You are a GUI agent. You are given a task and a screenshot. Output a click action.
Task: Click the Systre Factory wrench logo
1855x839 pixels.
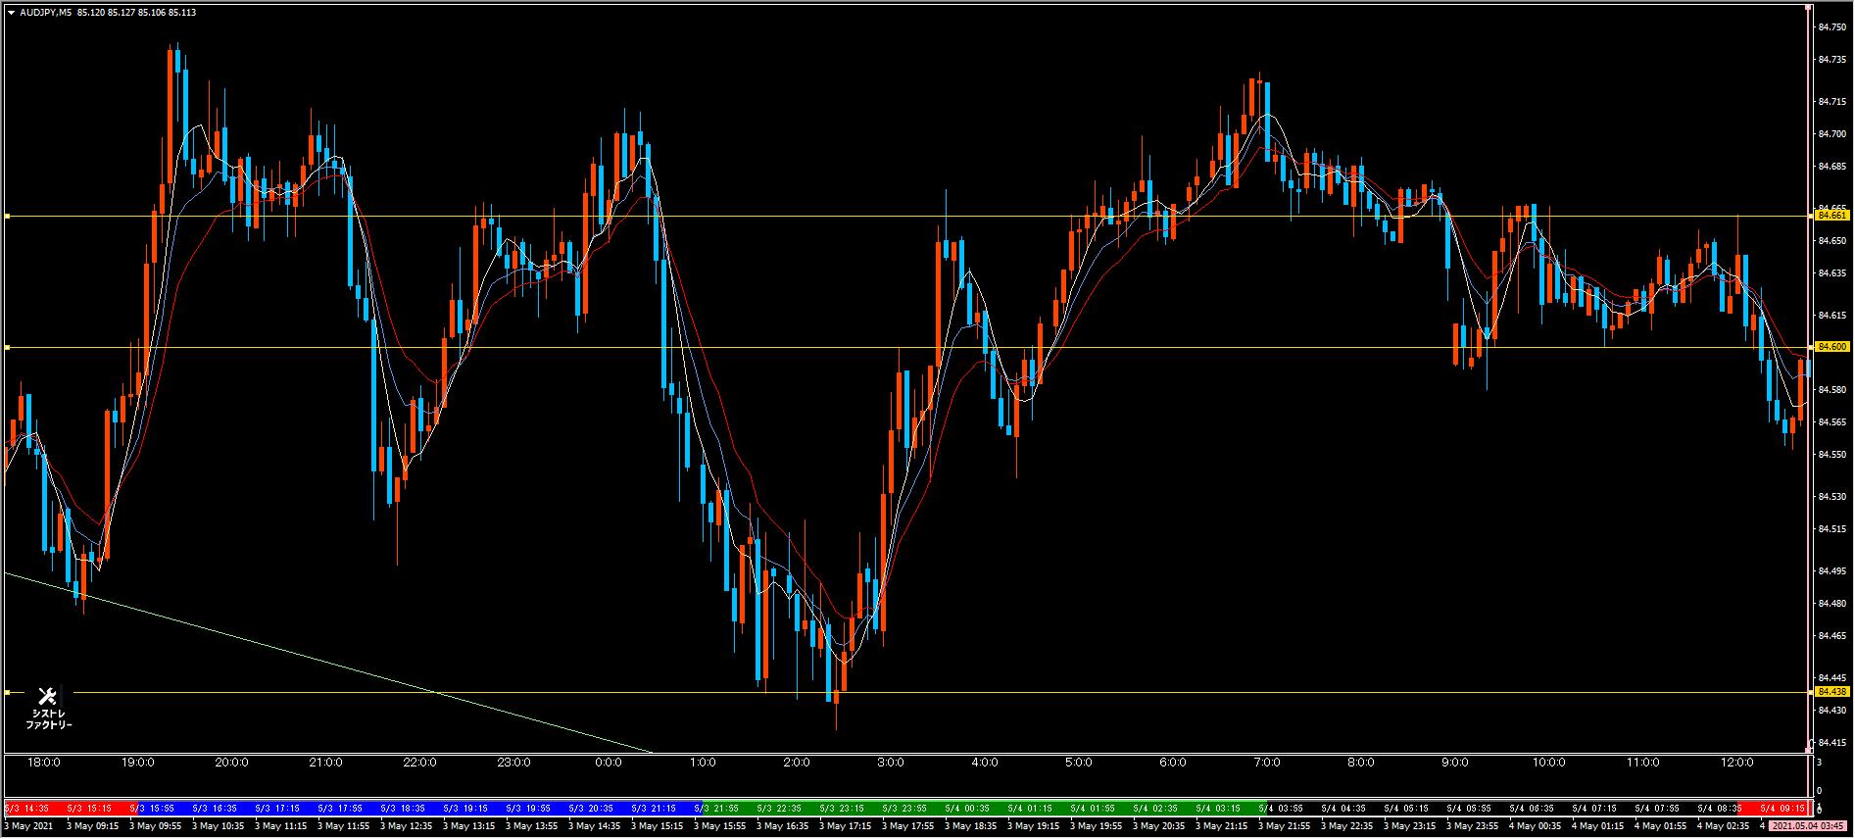pyautogui.click(x=48, y=697)
